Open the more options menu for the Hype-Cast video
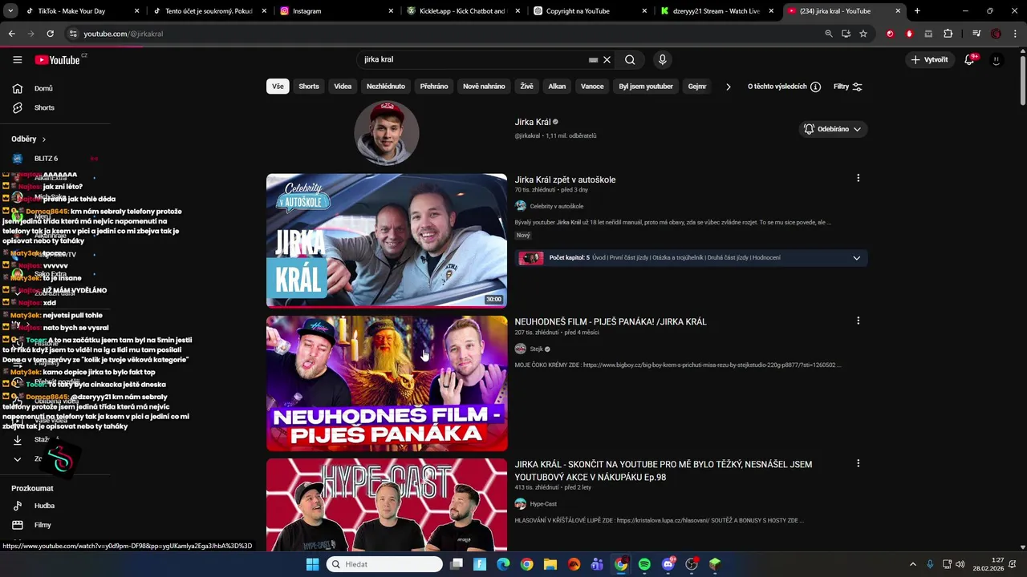This screenshot has width=1027, height=577. click(858, 463)
